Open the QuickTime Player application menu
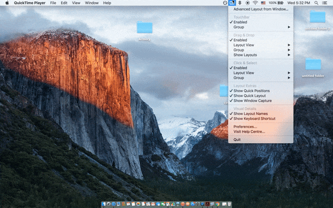333x208 pixels. point(30,3)
